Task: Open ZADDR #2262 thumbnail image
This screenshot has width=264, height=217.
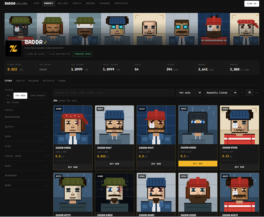Action: click(x=198, y=192)
